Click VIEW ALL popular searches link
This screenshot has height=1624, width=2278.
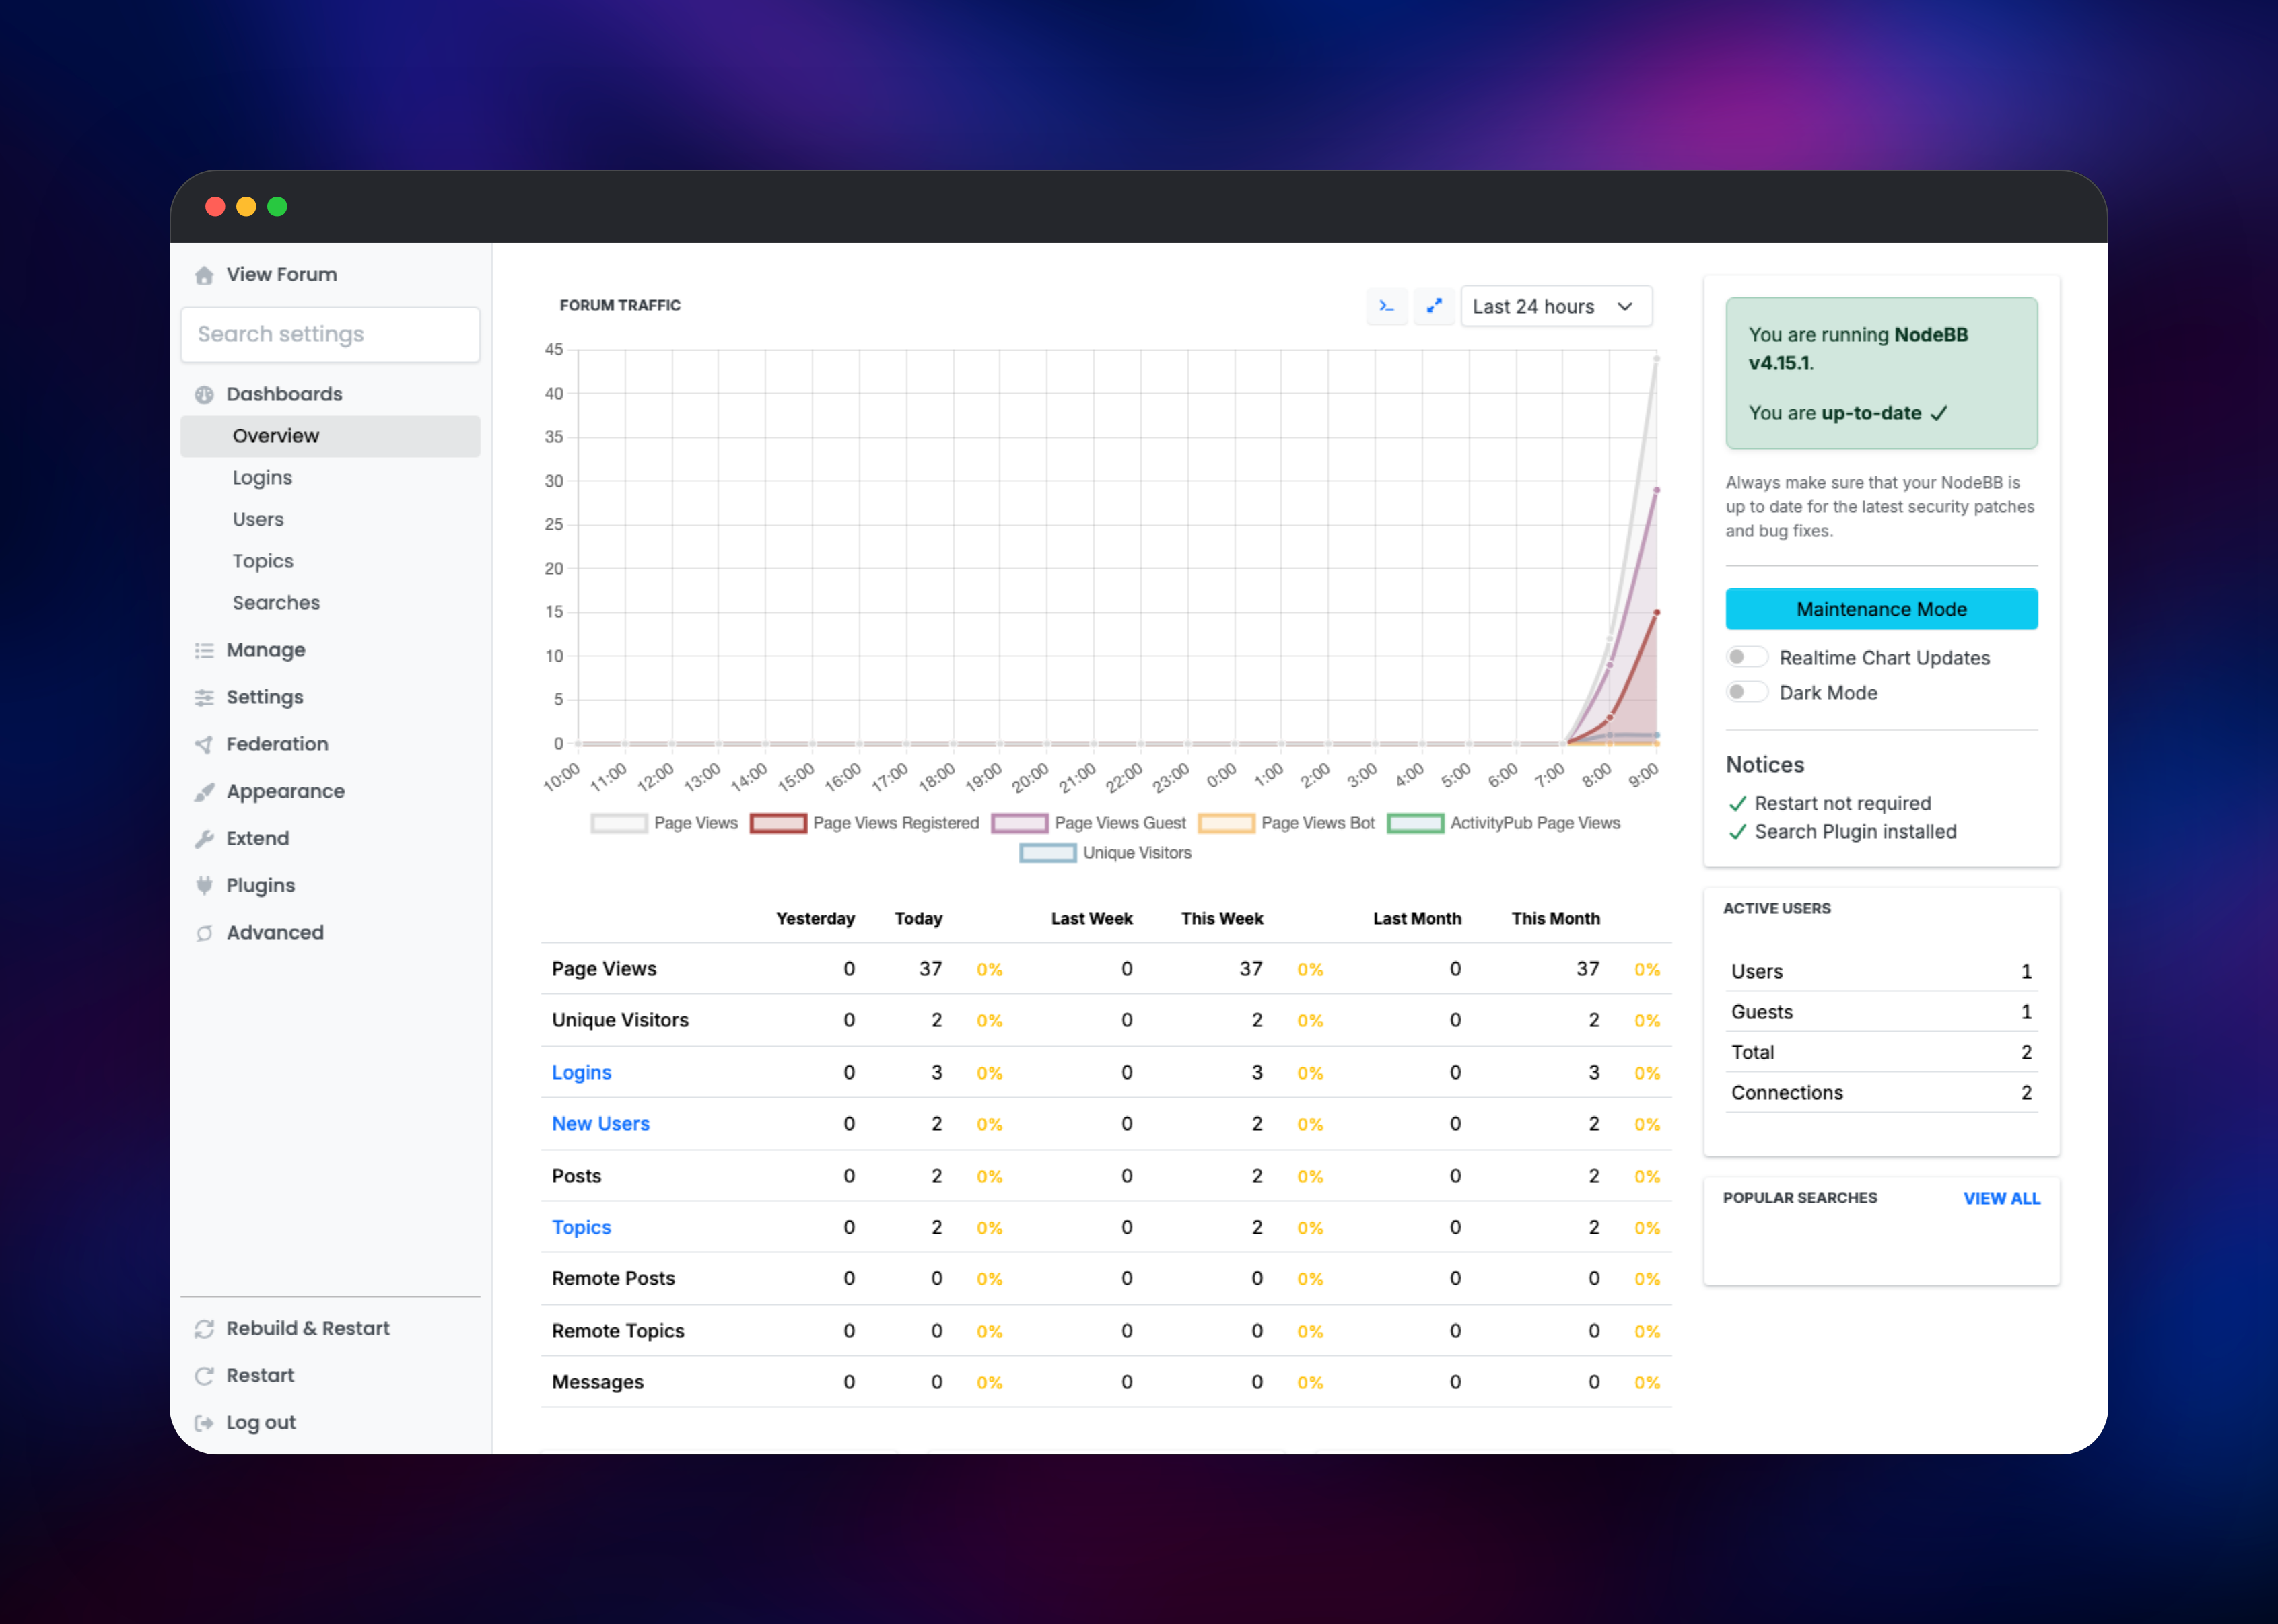coord(2001,1198)
